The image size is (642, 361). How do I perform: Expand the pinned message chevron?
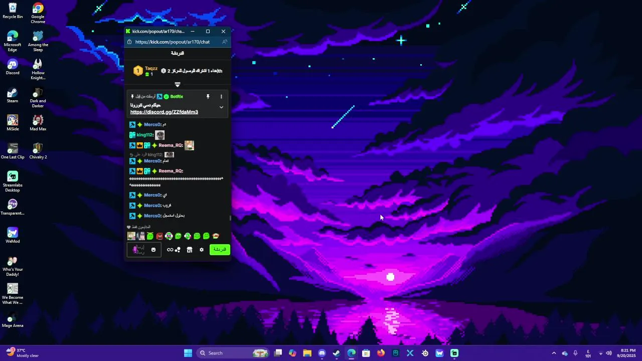click(221, 107)
